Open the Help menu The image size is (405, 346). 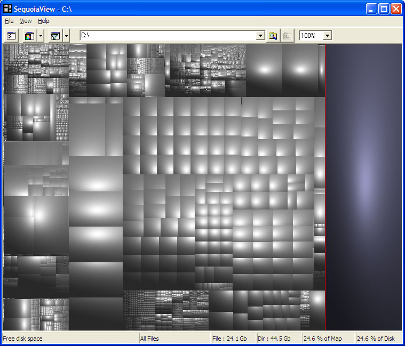coord(44,21)
